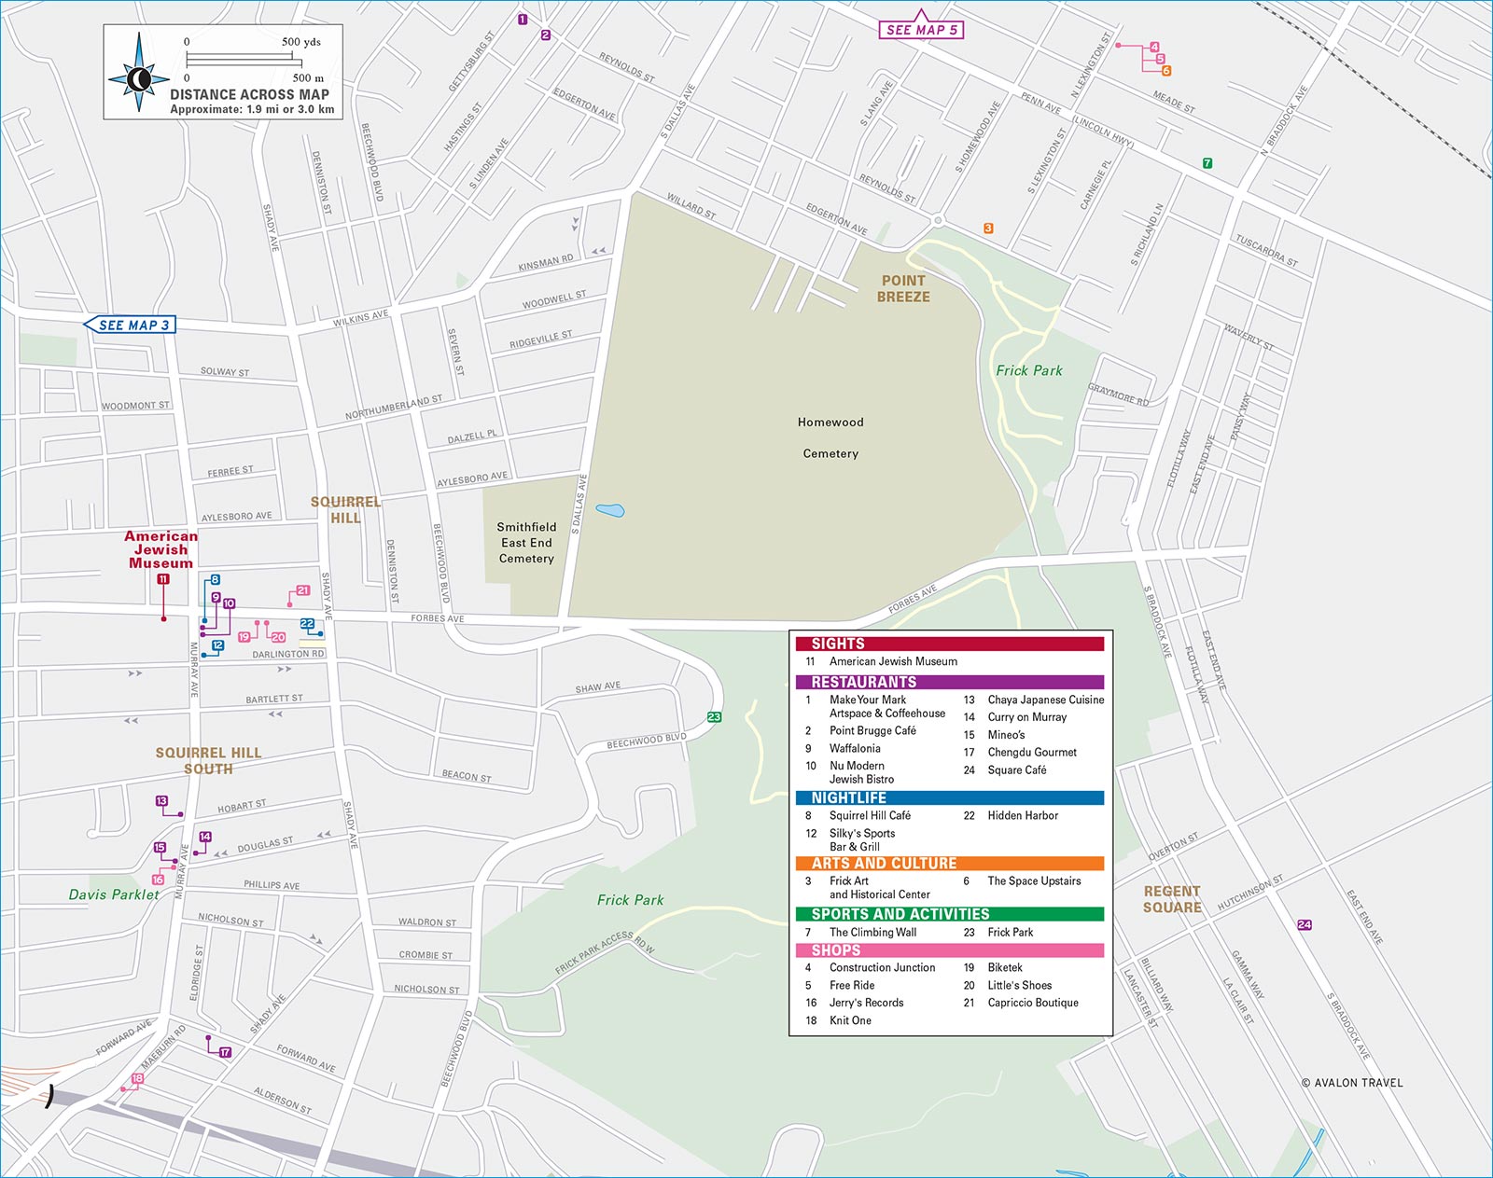
Task: Click the DISTANCE ACROSS MAP scale title
Action: (249, 94)
